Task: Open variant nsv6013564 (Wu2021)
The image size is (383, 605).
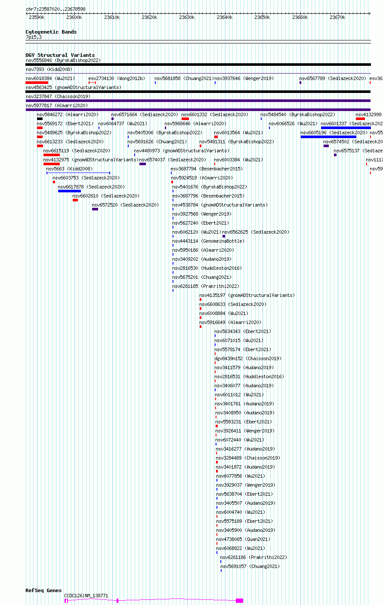Action: tap(238, 133)
